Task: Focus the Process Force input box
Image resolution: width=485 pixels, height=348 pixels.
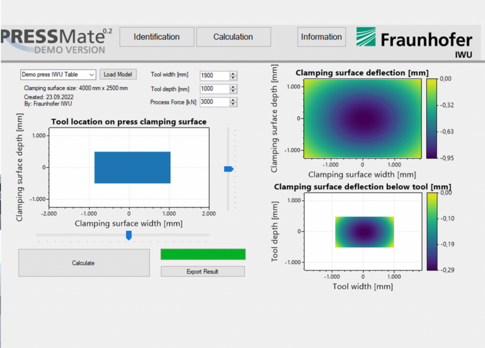Action: point(214,102)
